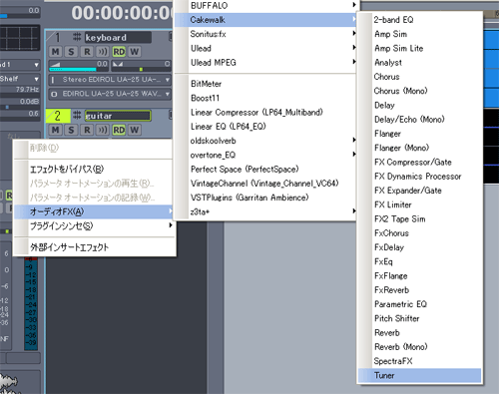Choose FX Compressor/Gate effect
Image resolution: width=499 pixels, height=394 pixels.
419,162
